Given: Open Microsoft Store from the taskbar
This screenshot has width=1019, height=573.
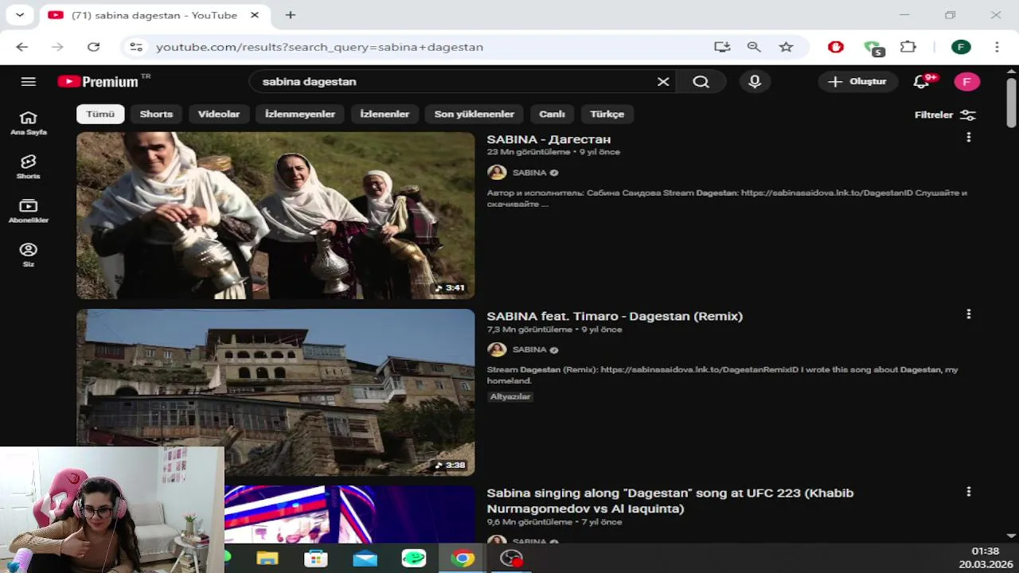Looking at the screenshot, I should 316,559.
